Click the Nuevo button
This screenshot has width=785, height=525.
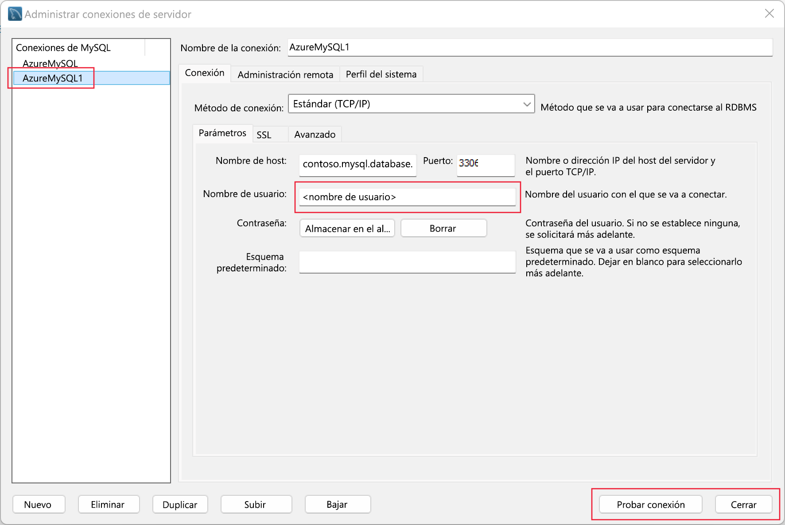pyautogui.click(x=39, y=505)
